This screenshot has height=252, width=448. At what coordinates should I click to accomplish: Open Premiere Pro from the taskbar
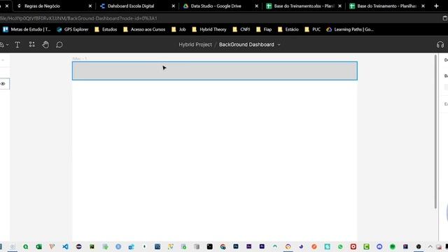pyautogui.click(x=262, y=246)
